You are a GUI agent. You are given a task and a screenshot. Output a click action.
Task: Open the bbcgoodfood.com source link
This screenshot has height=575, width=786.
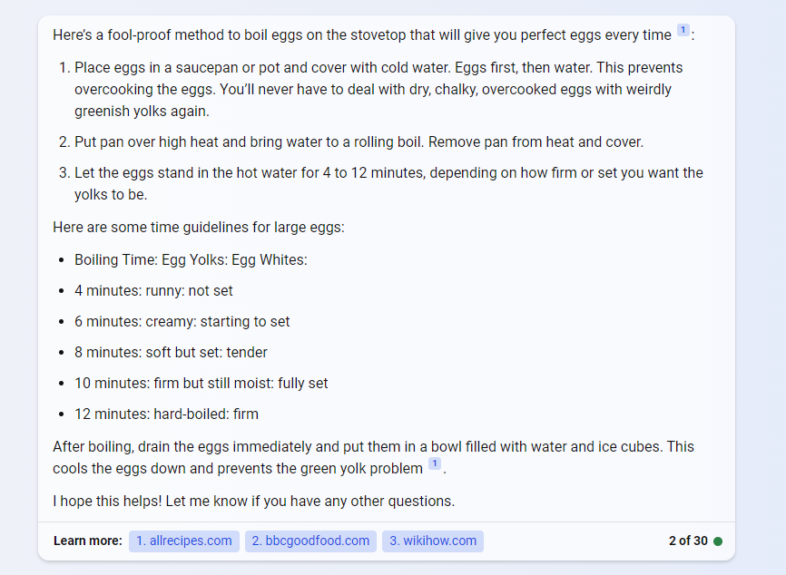click(x=310, y=541)
